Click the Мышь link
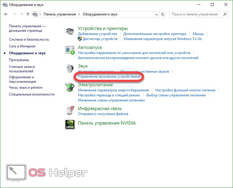 tap(198, 34)
